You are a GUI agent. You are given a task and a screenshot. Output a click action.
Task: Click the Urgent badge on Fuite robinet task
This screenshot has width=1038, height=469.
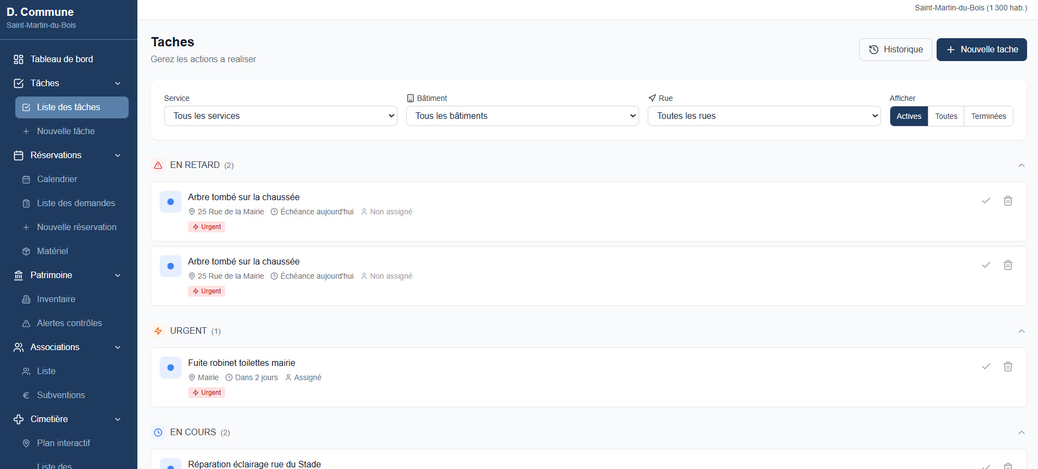click(207, 393)
